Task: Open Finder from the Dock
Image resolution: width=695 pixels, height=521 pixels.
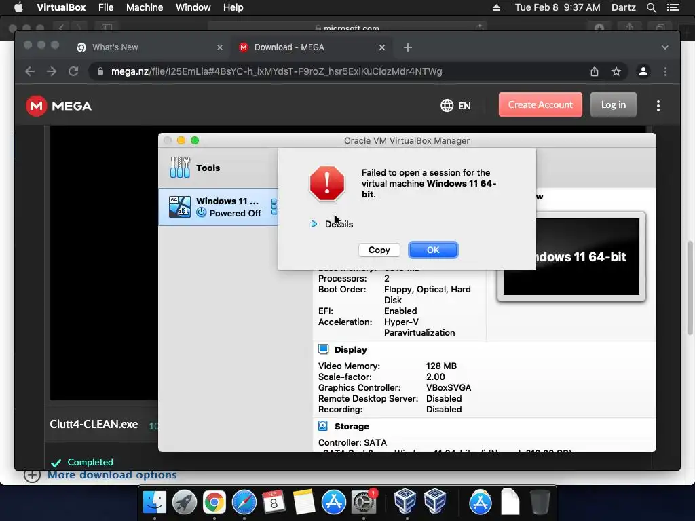Action: [154, 502]
